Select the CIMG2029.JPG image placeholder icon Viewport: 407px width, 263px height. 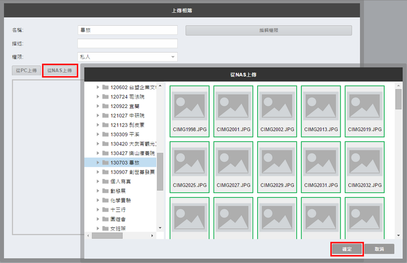point(277,162)
